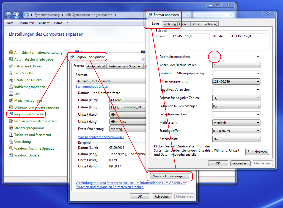Screen dimensions: 283x208
Task: Select the Zahlen tab
Action: coord(156,24)
